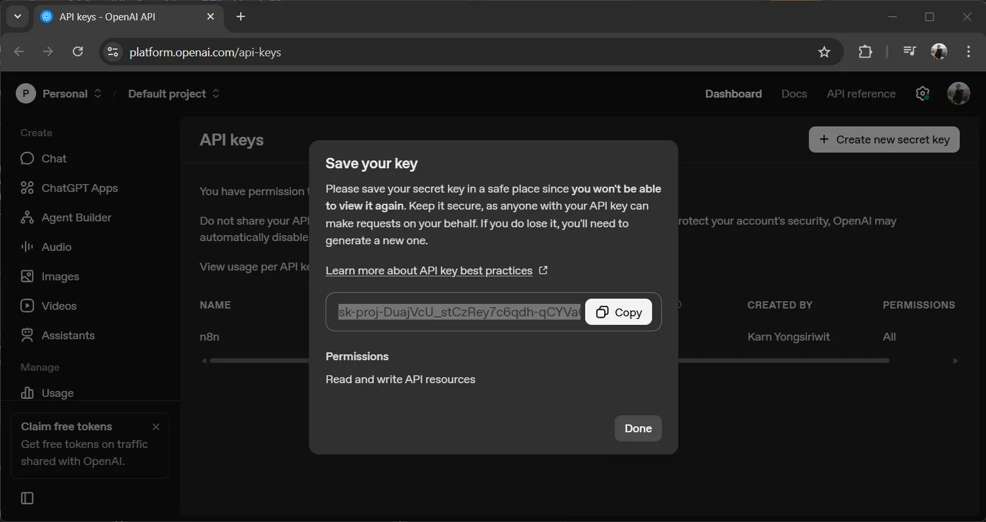986x522 pixels.
Task: Click Done to close the dialog
Action: pyautogui.click(x=637, y=428)
